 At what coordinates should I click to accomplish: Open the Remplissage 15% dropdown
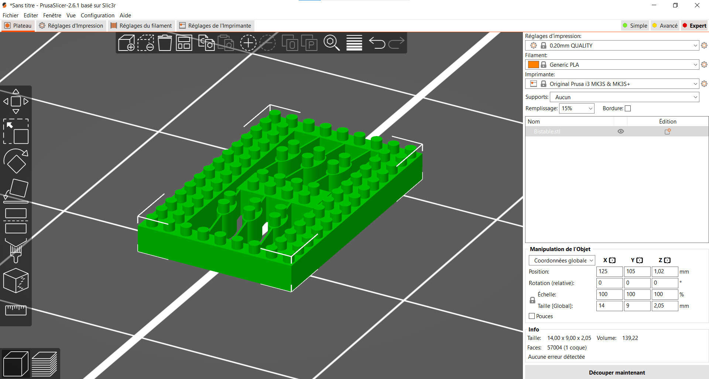click(576, 108)
